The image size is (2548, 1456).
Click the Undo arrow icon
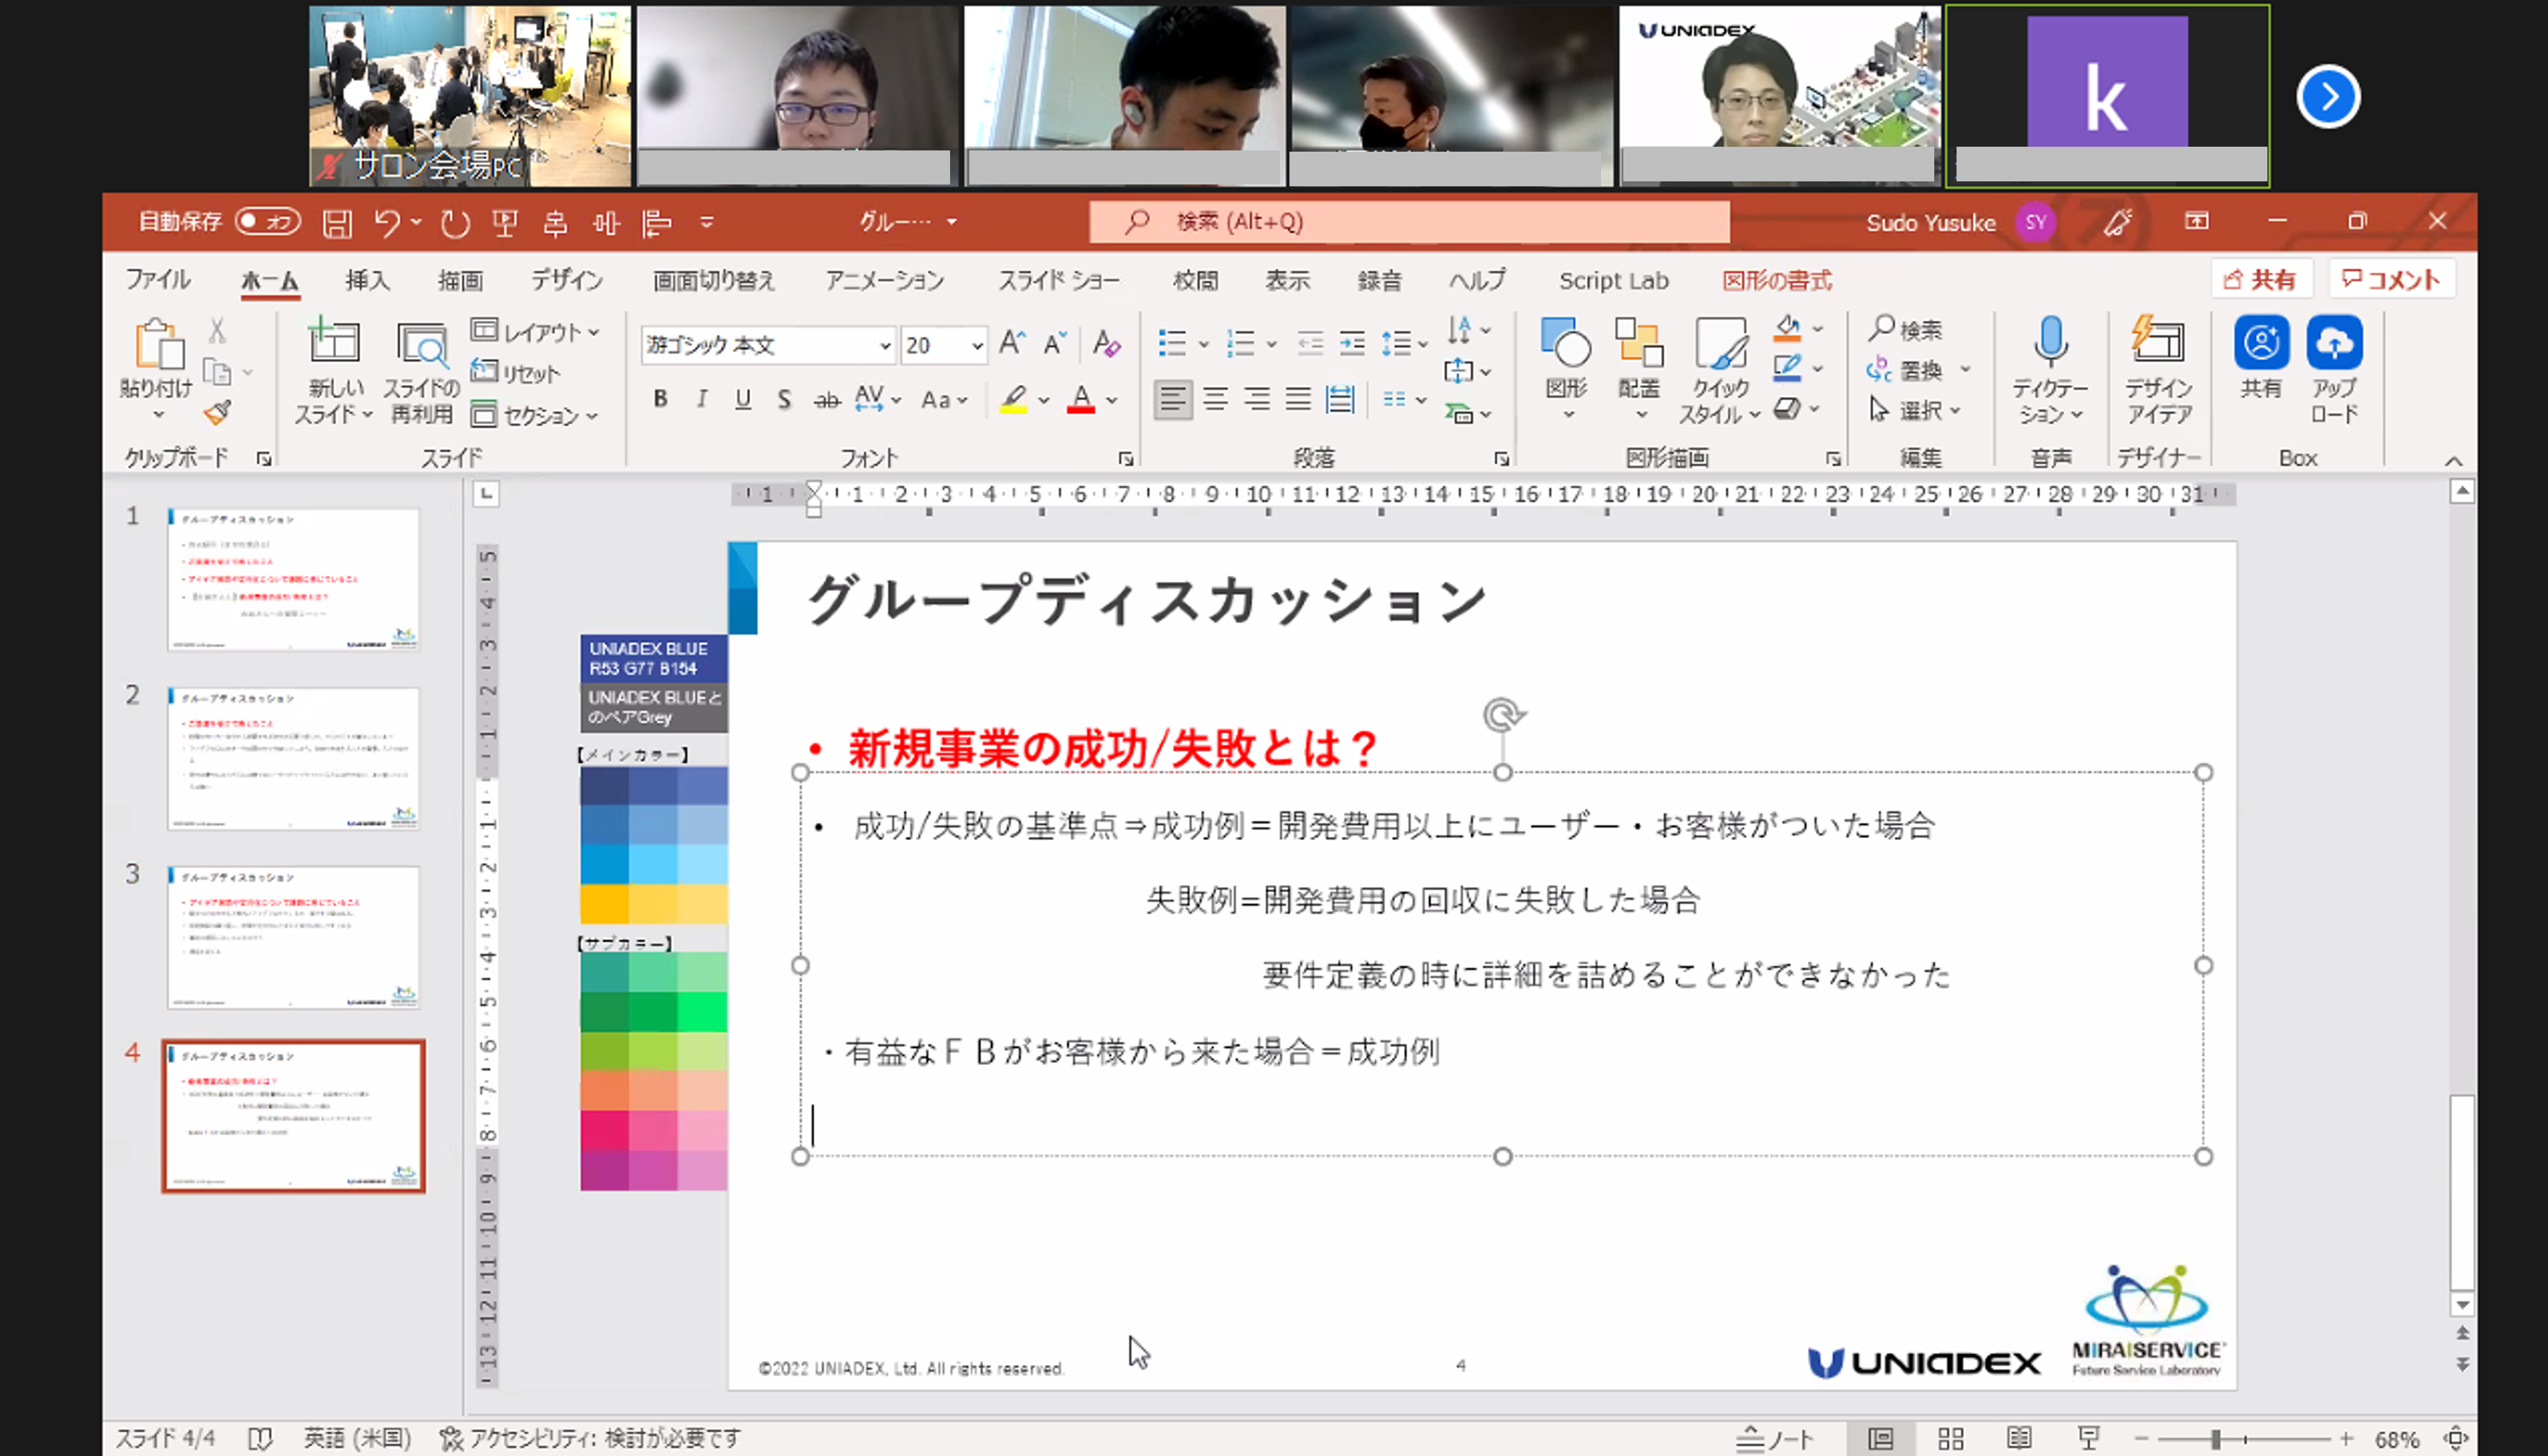click(x=387, y=222)
